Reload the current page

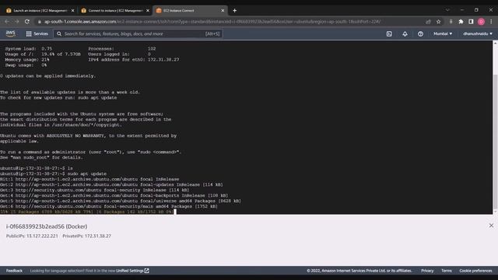click(x=27, y=22)
